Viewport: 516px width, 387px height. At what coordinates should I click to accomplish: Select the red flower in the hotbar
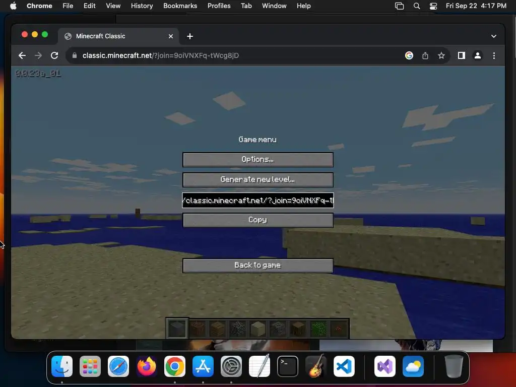338,329
